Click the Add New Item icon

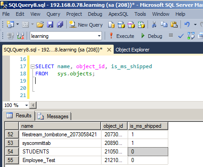tap(25, 24)
